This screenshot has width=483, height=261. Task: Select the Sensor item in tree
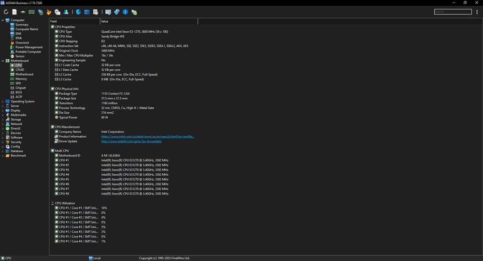point(20,56)
